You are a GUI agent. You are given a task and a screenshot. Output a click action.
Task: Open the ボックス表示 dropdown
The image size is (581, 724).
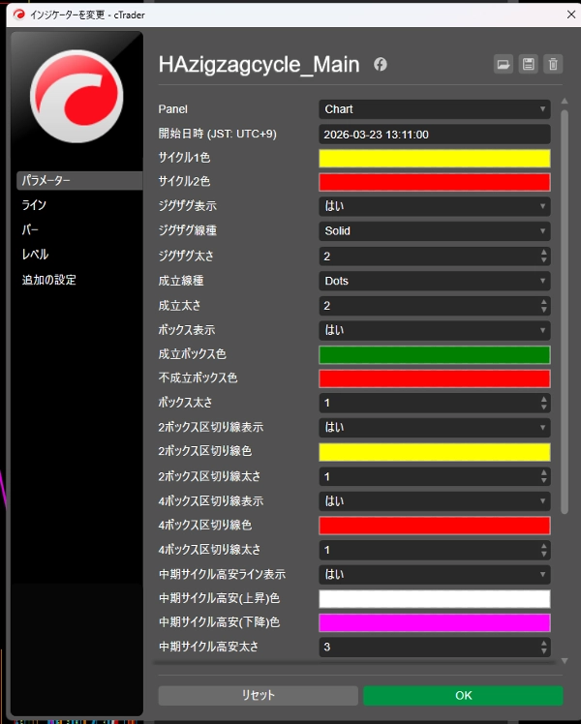tap(435, 330)
